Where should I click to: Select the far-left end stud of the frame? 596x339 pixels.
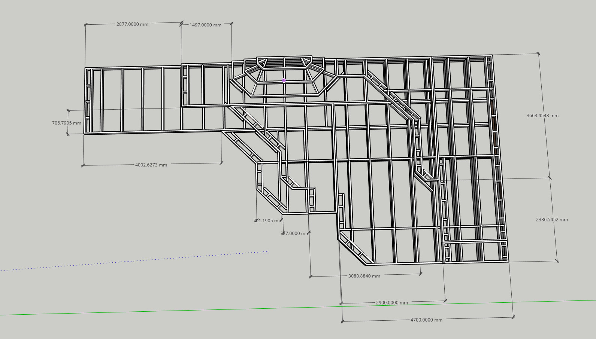(x=86, y=101)
